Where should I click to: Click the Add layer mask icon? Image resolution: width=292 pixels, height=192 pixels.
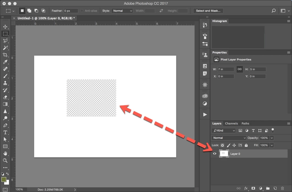pos(253,188)
